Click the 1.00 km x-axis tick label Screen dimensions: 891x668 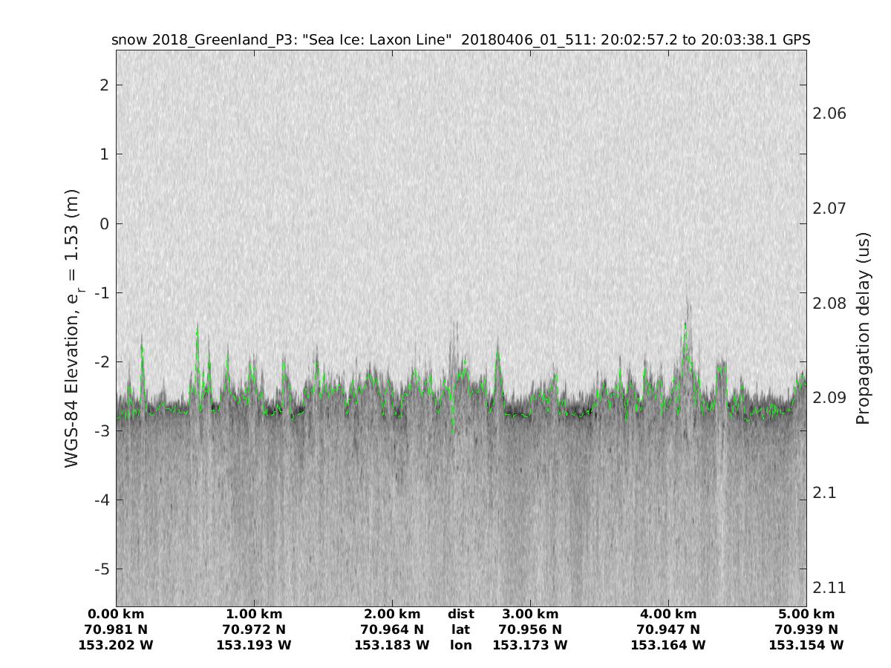[x=254, y=614]
